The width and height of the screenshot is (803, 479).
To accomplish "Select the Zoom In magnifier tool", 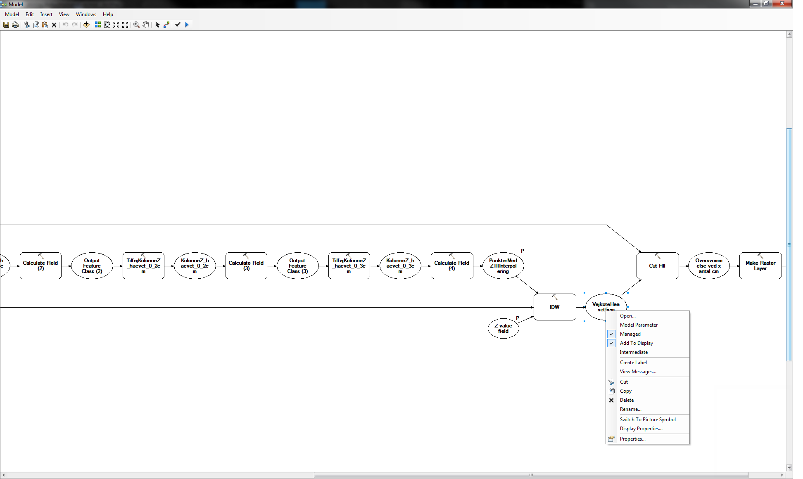I will tap(137, 25).
